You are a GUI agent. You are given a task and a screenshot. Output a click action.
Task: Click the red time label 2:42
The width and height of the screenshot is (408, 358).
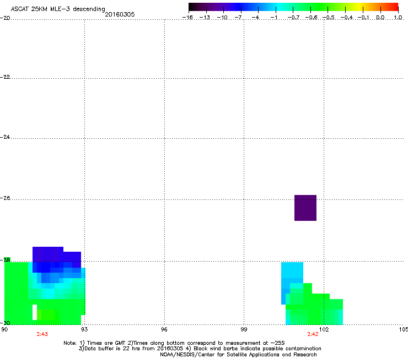313,334
